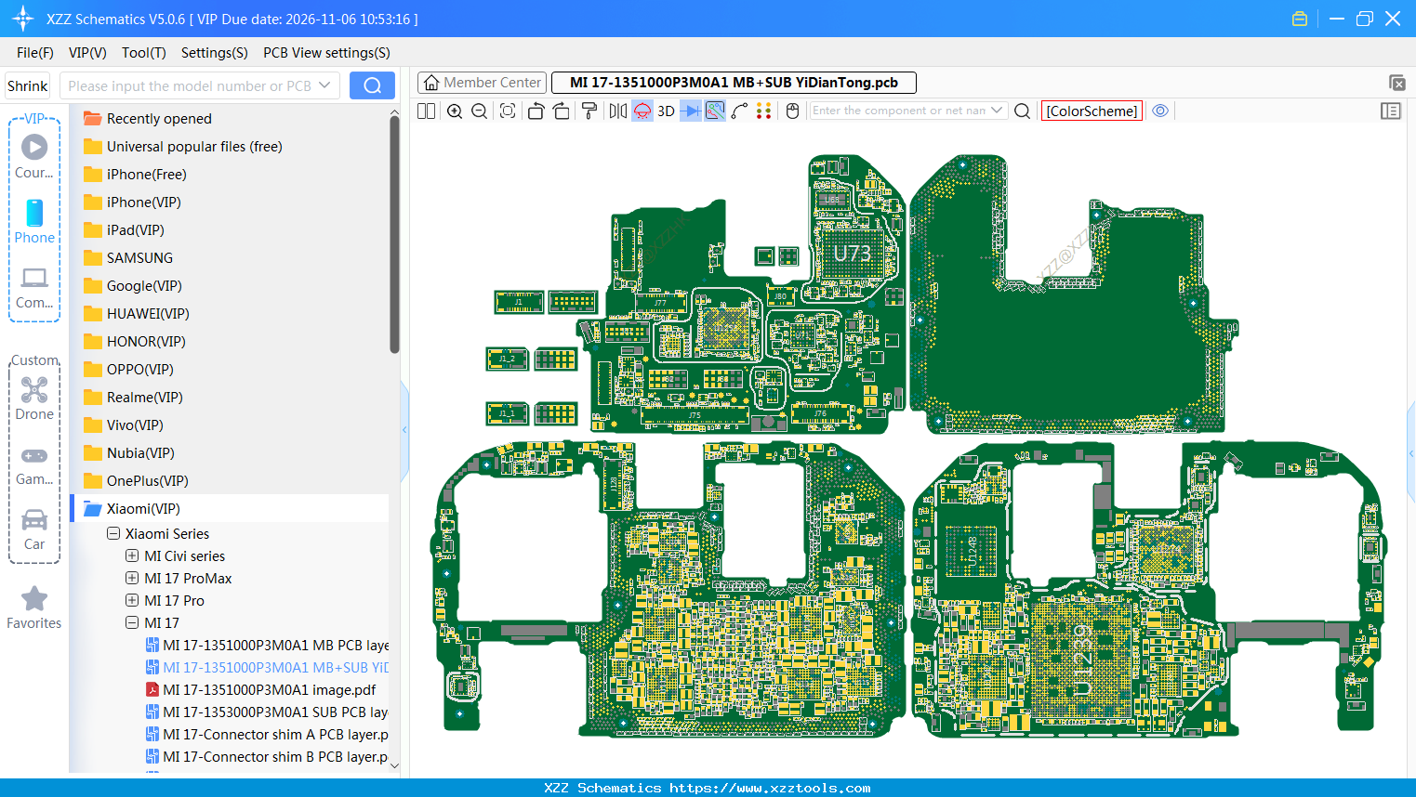
Task: Rotate the board counterclockwise
Action: tap(536, 111)
